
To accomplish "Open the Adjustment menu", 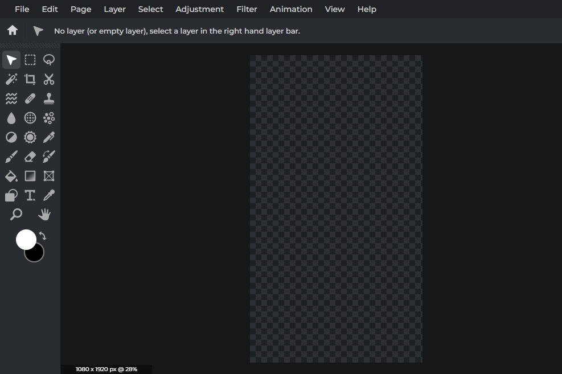I will pyautogui.click(x=199, y=9).
